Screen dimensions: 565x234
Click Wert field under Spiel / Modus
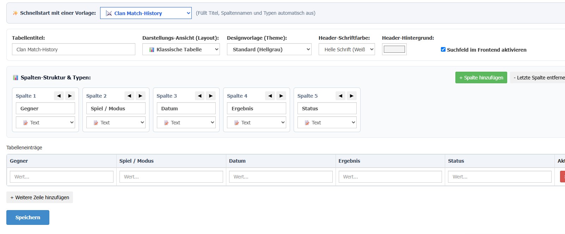171,177
